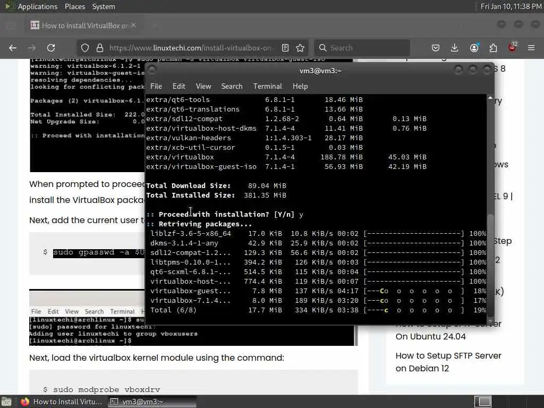Screen dimensions: 544x408
Task: Click Total Download Size line
Action: [x=216, y=185]
